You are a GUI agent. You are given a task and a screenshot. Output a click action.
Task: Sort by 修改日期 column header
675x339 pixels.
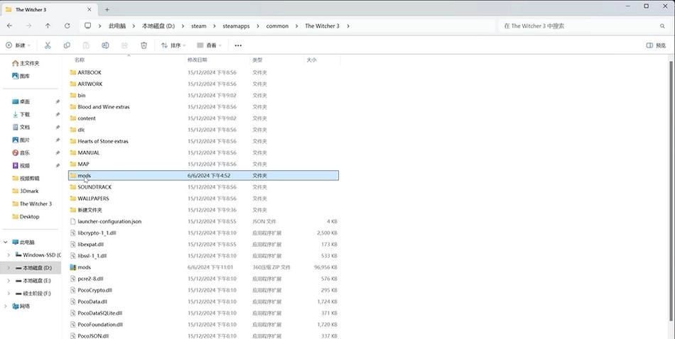pos(198,60)
